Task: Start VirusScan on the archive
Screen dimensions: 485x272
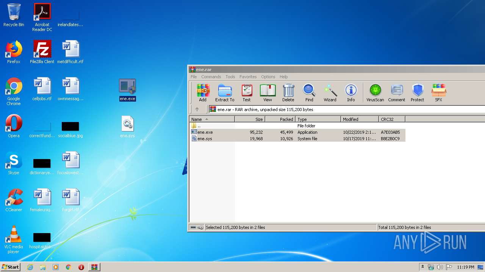Action: [375, 93]
